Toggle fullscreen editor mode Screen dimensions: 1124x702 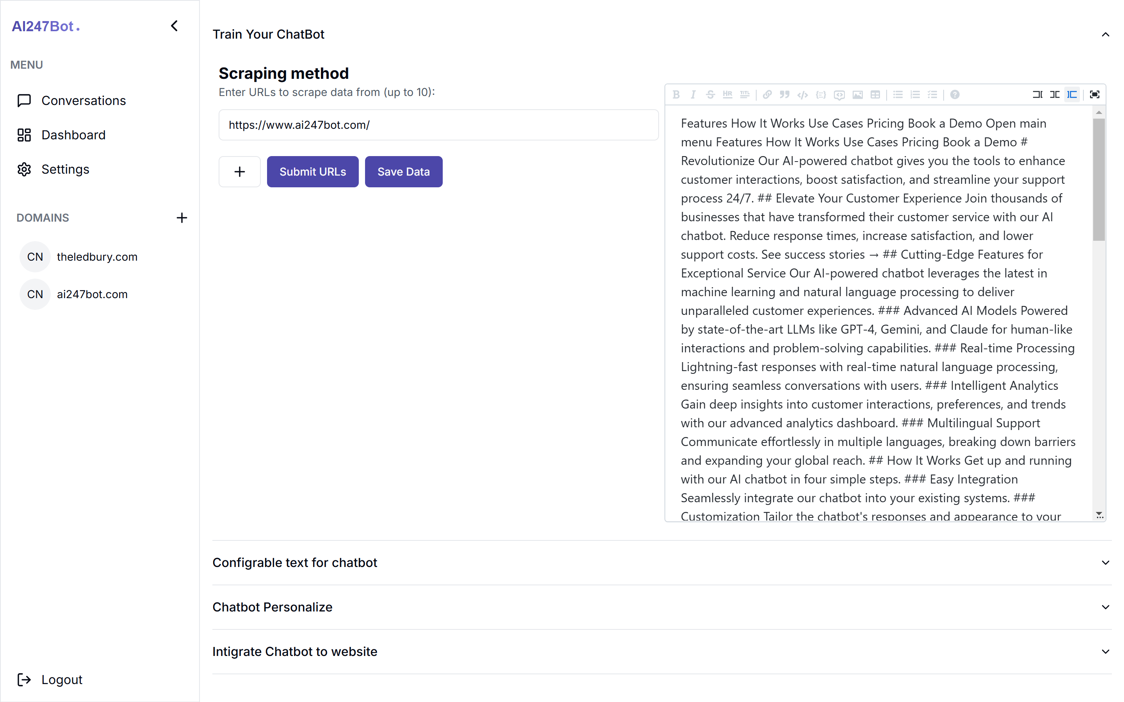pos(1095,95)
